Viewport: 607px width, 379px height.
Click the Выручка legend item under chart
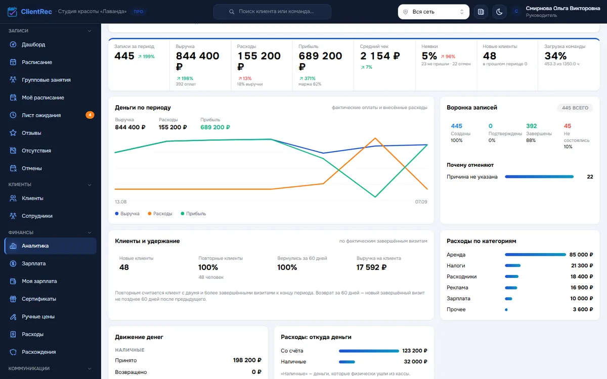[127, 214]
